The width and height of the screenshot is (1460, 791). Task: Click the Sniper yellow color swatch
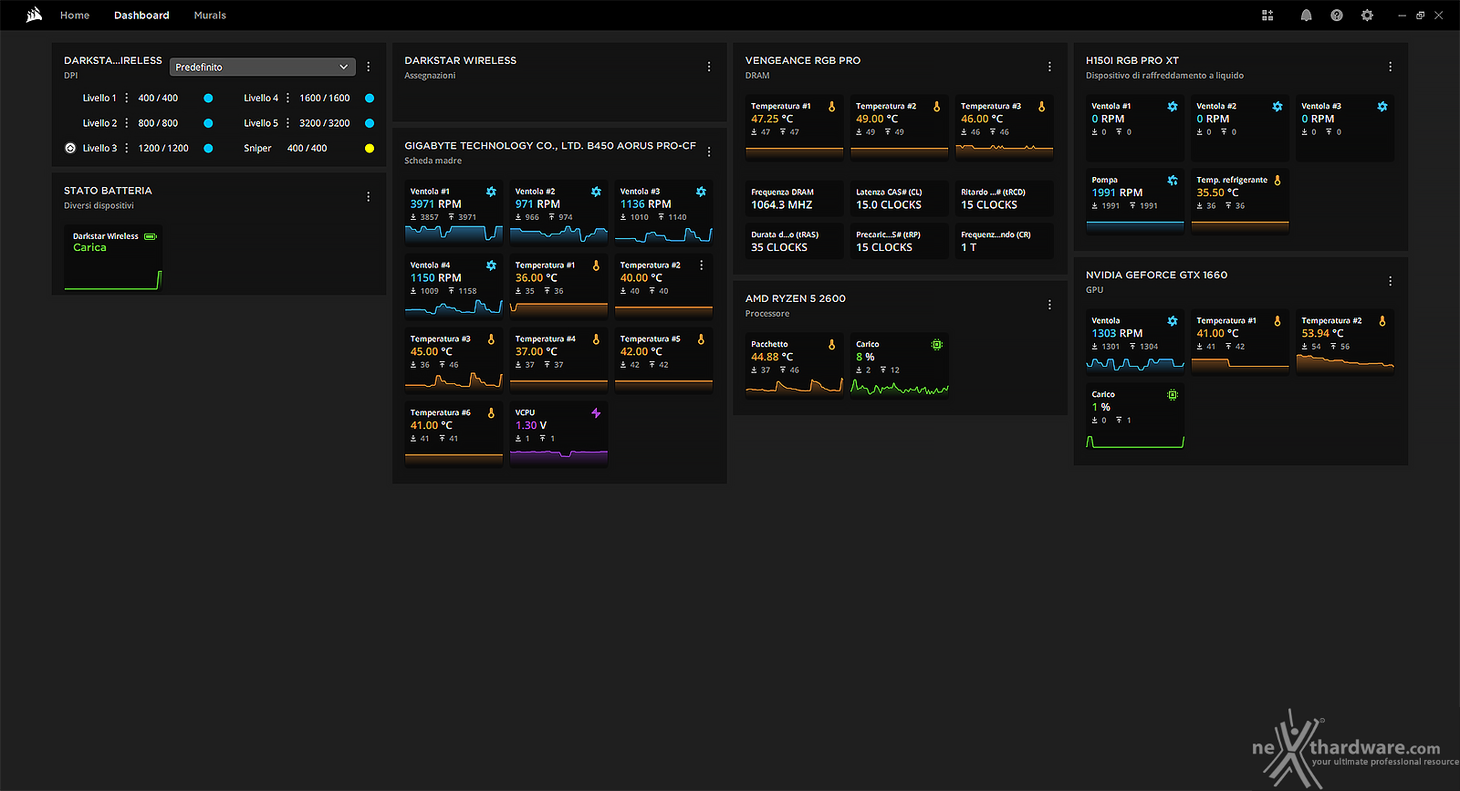pyautogui.click(x=370, y=148)
